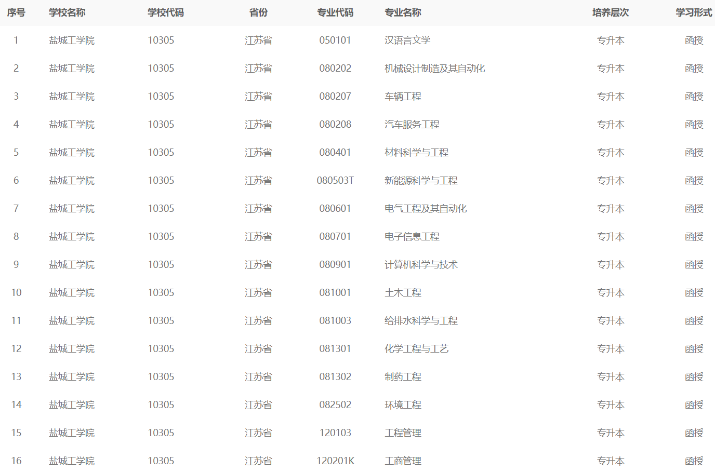715x472 pixels.
Task: Click the 培养层次 column header
Action: 611,12
